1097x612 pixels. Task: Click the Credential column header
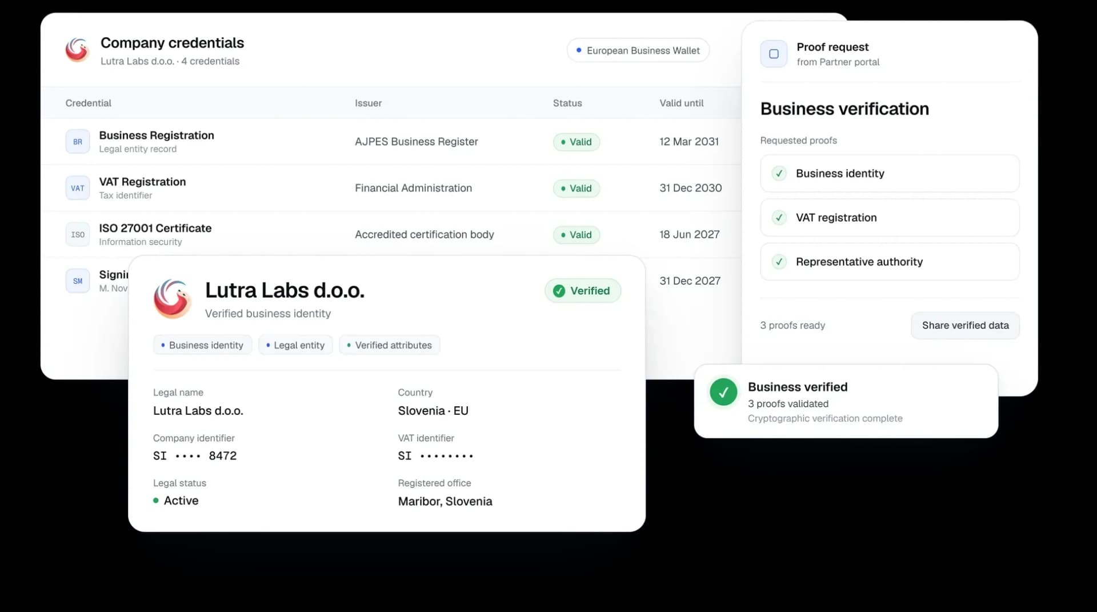pyautogui.click(x=88, y=103)
